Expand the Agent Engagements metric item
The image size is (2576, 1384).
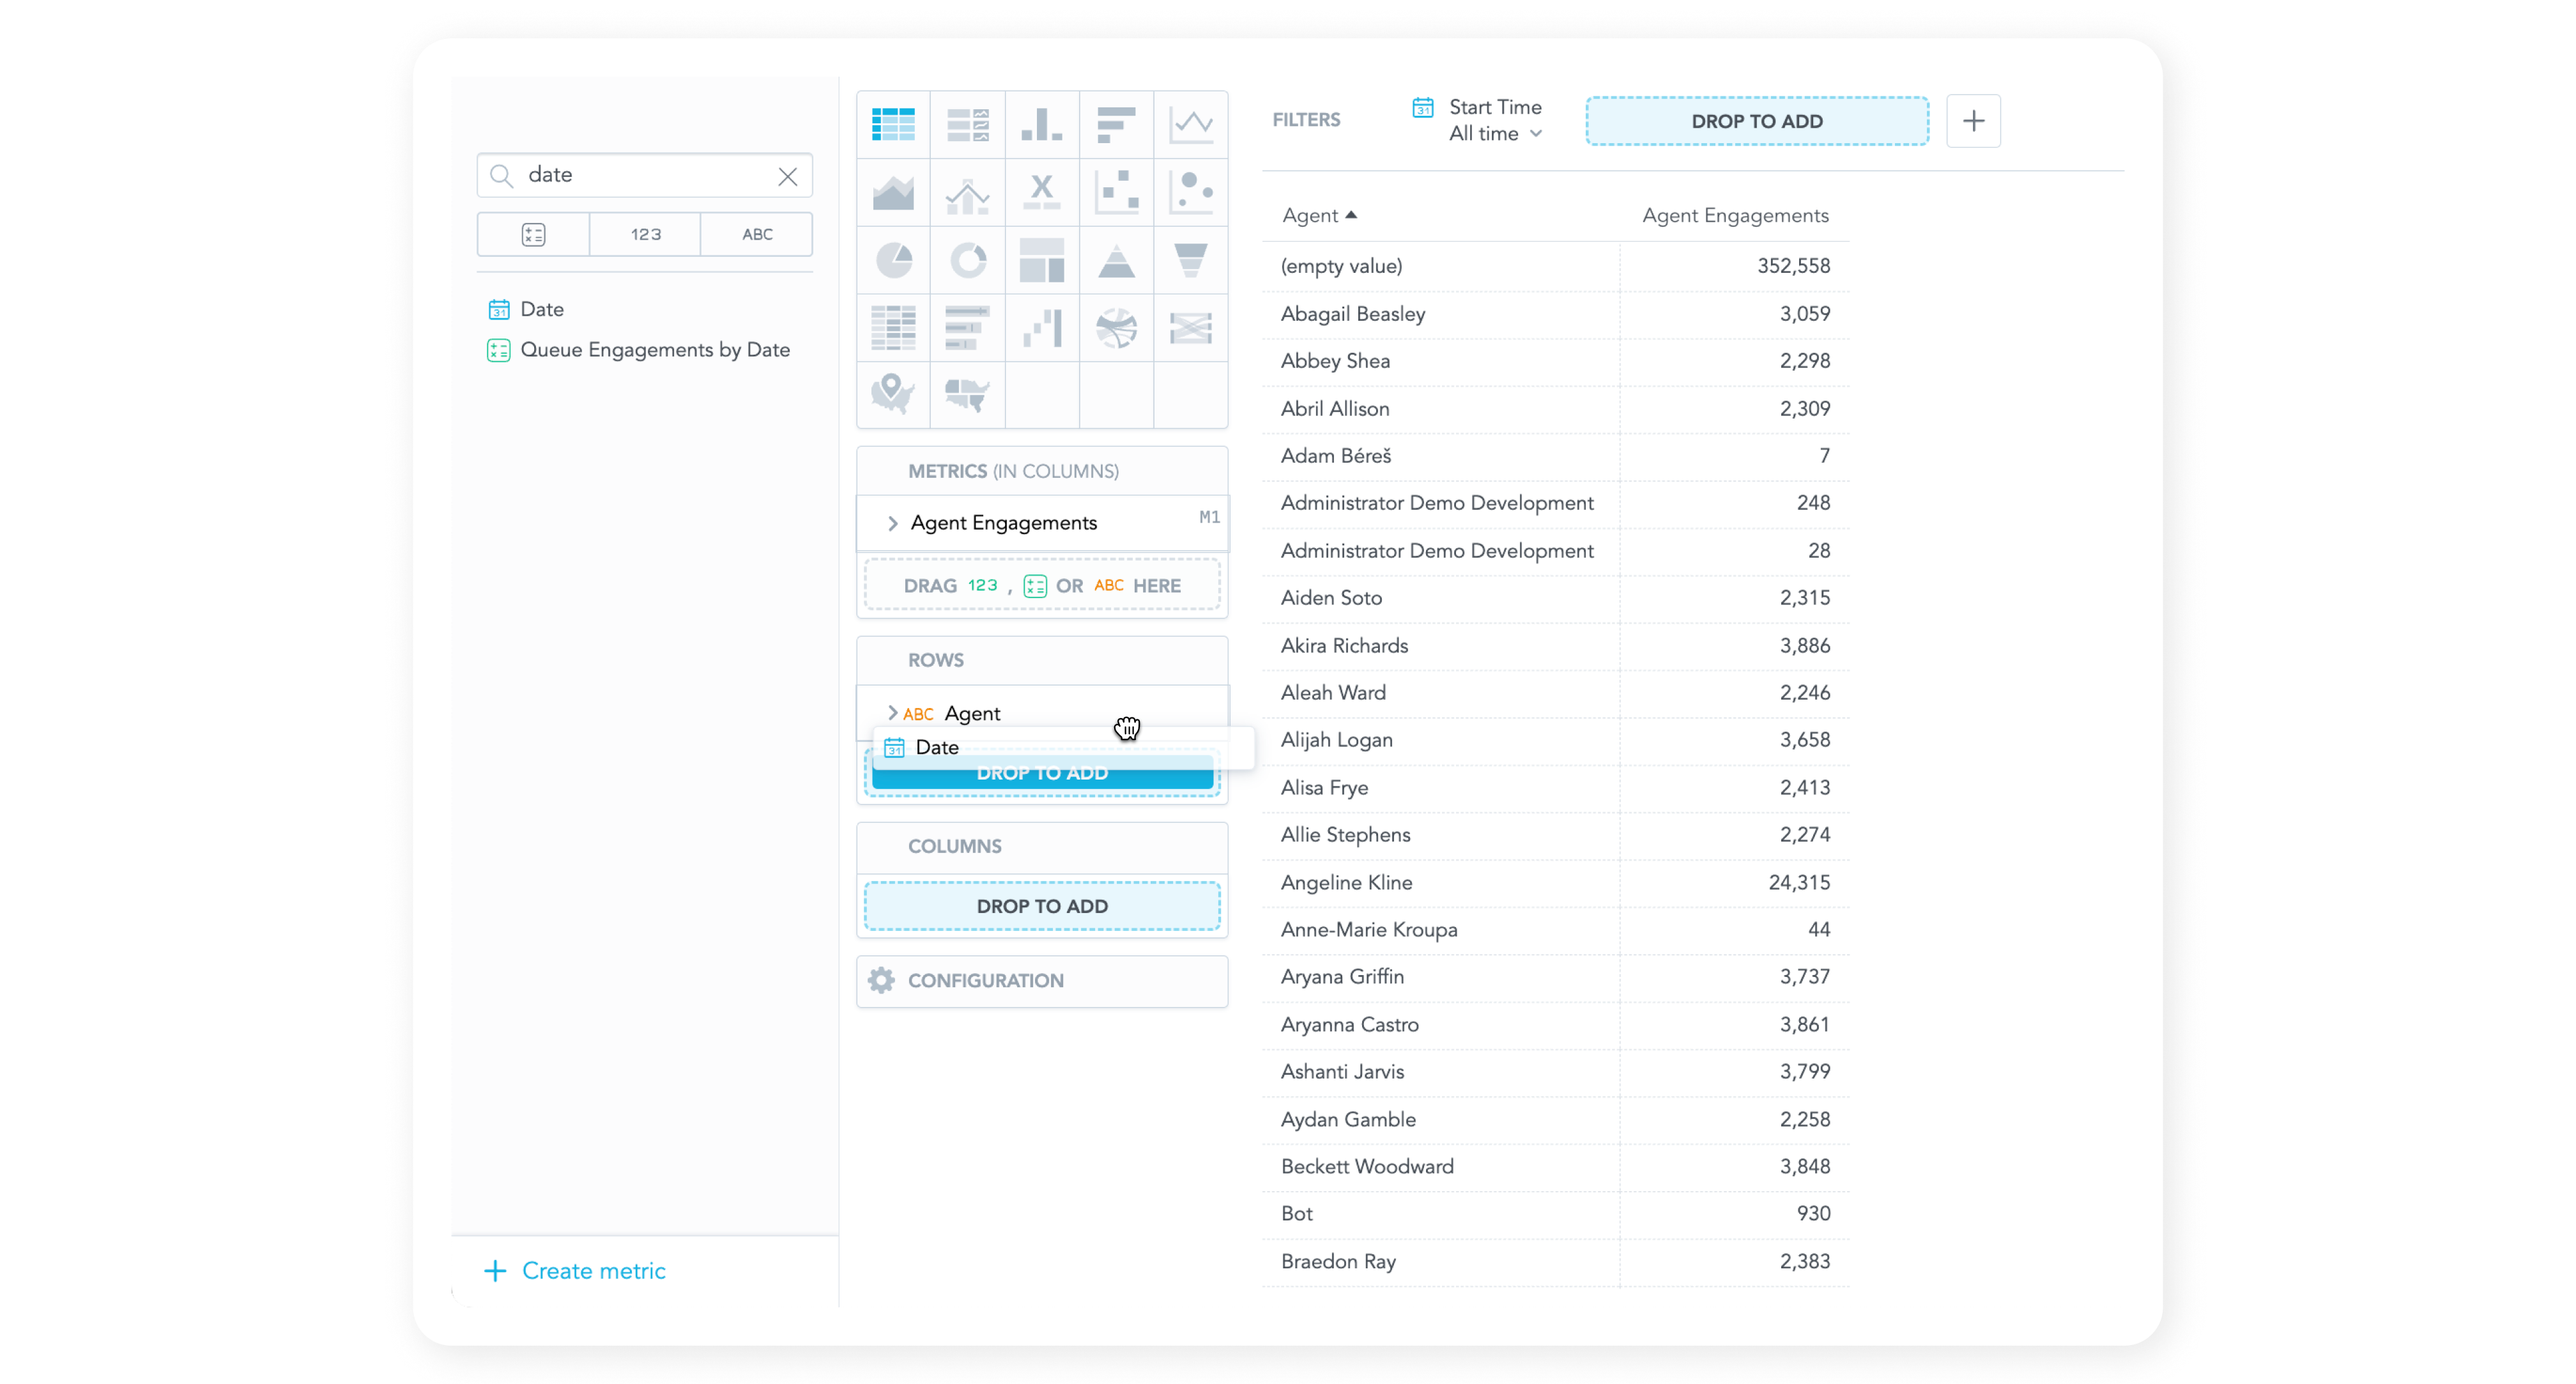pos(893,523)
